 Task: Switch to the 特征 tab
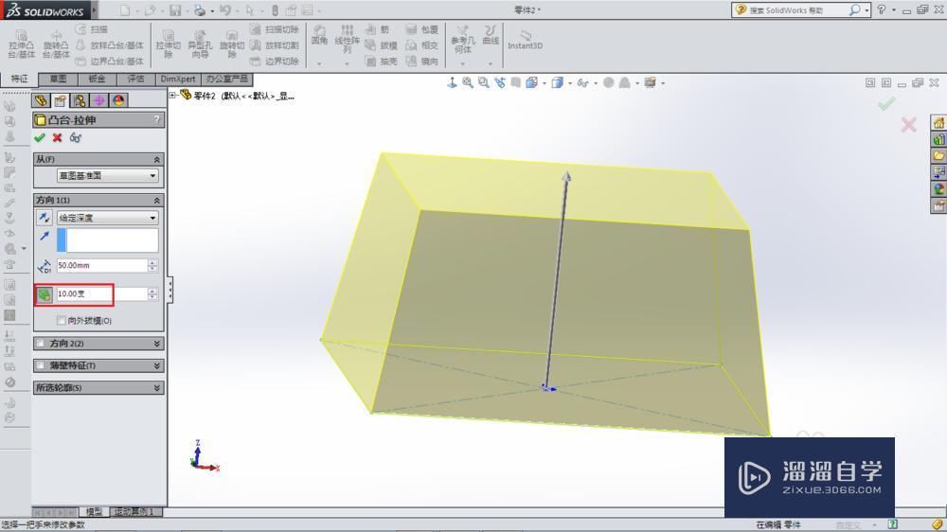[19, 80]
